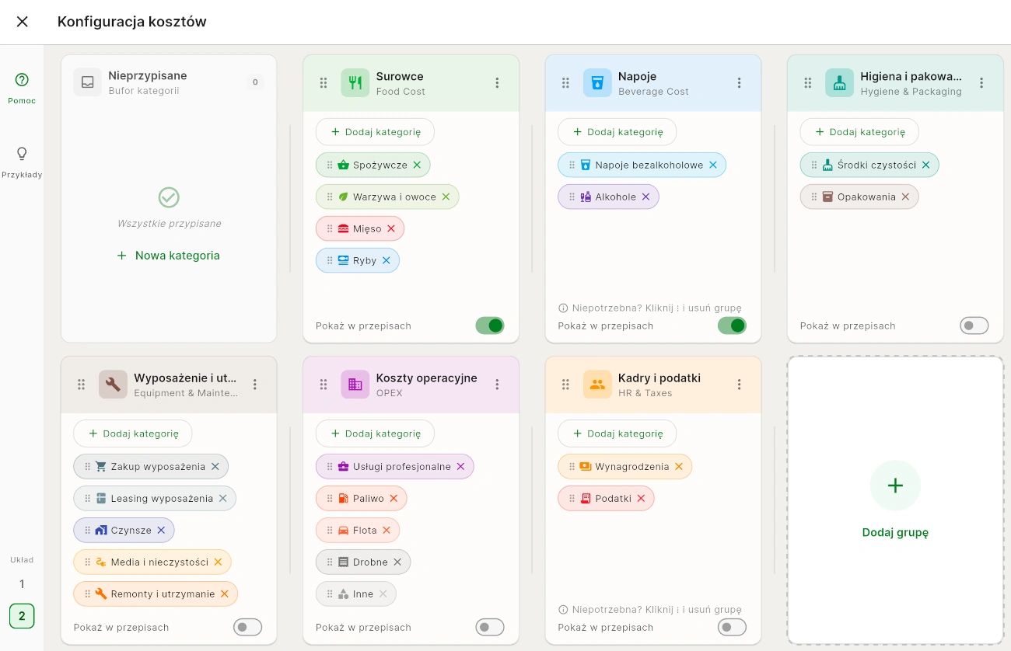Click Nowa kategoria in Nieprzypisane panel

pos(169,256)
